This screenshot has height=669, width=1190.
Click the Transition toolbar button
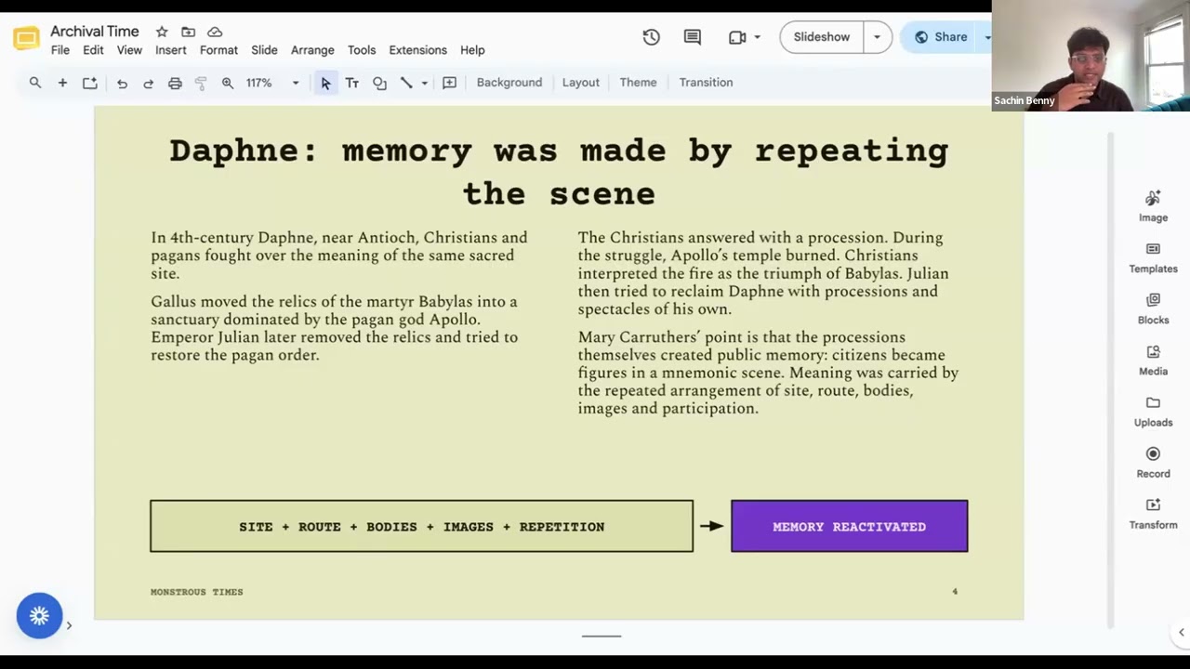click(x=706, y=83)
